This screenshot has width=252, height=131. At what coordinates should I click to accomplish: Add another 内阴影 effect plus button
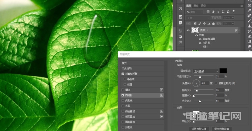point(162,95)
